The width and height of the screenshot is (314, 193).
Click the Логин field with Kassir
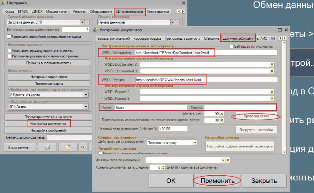pyautogui.click(x=151, y=107)
